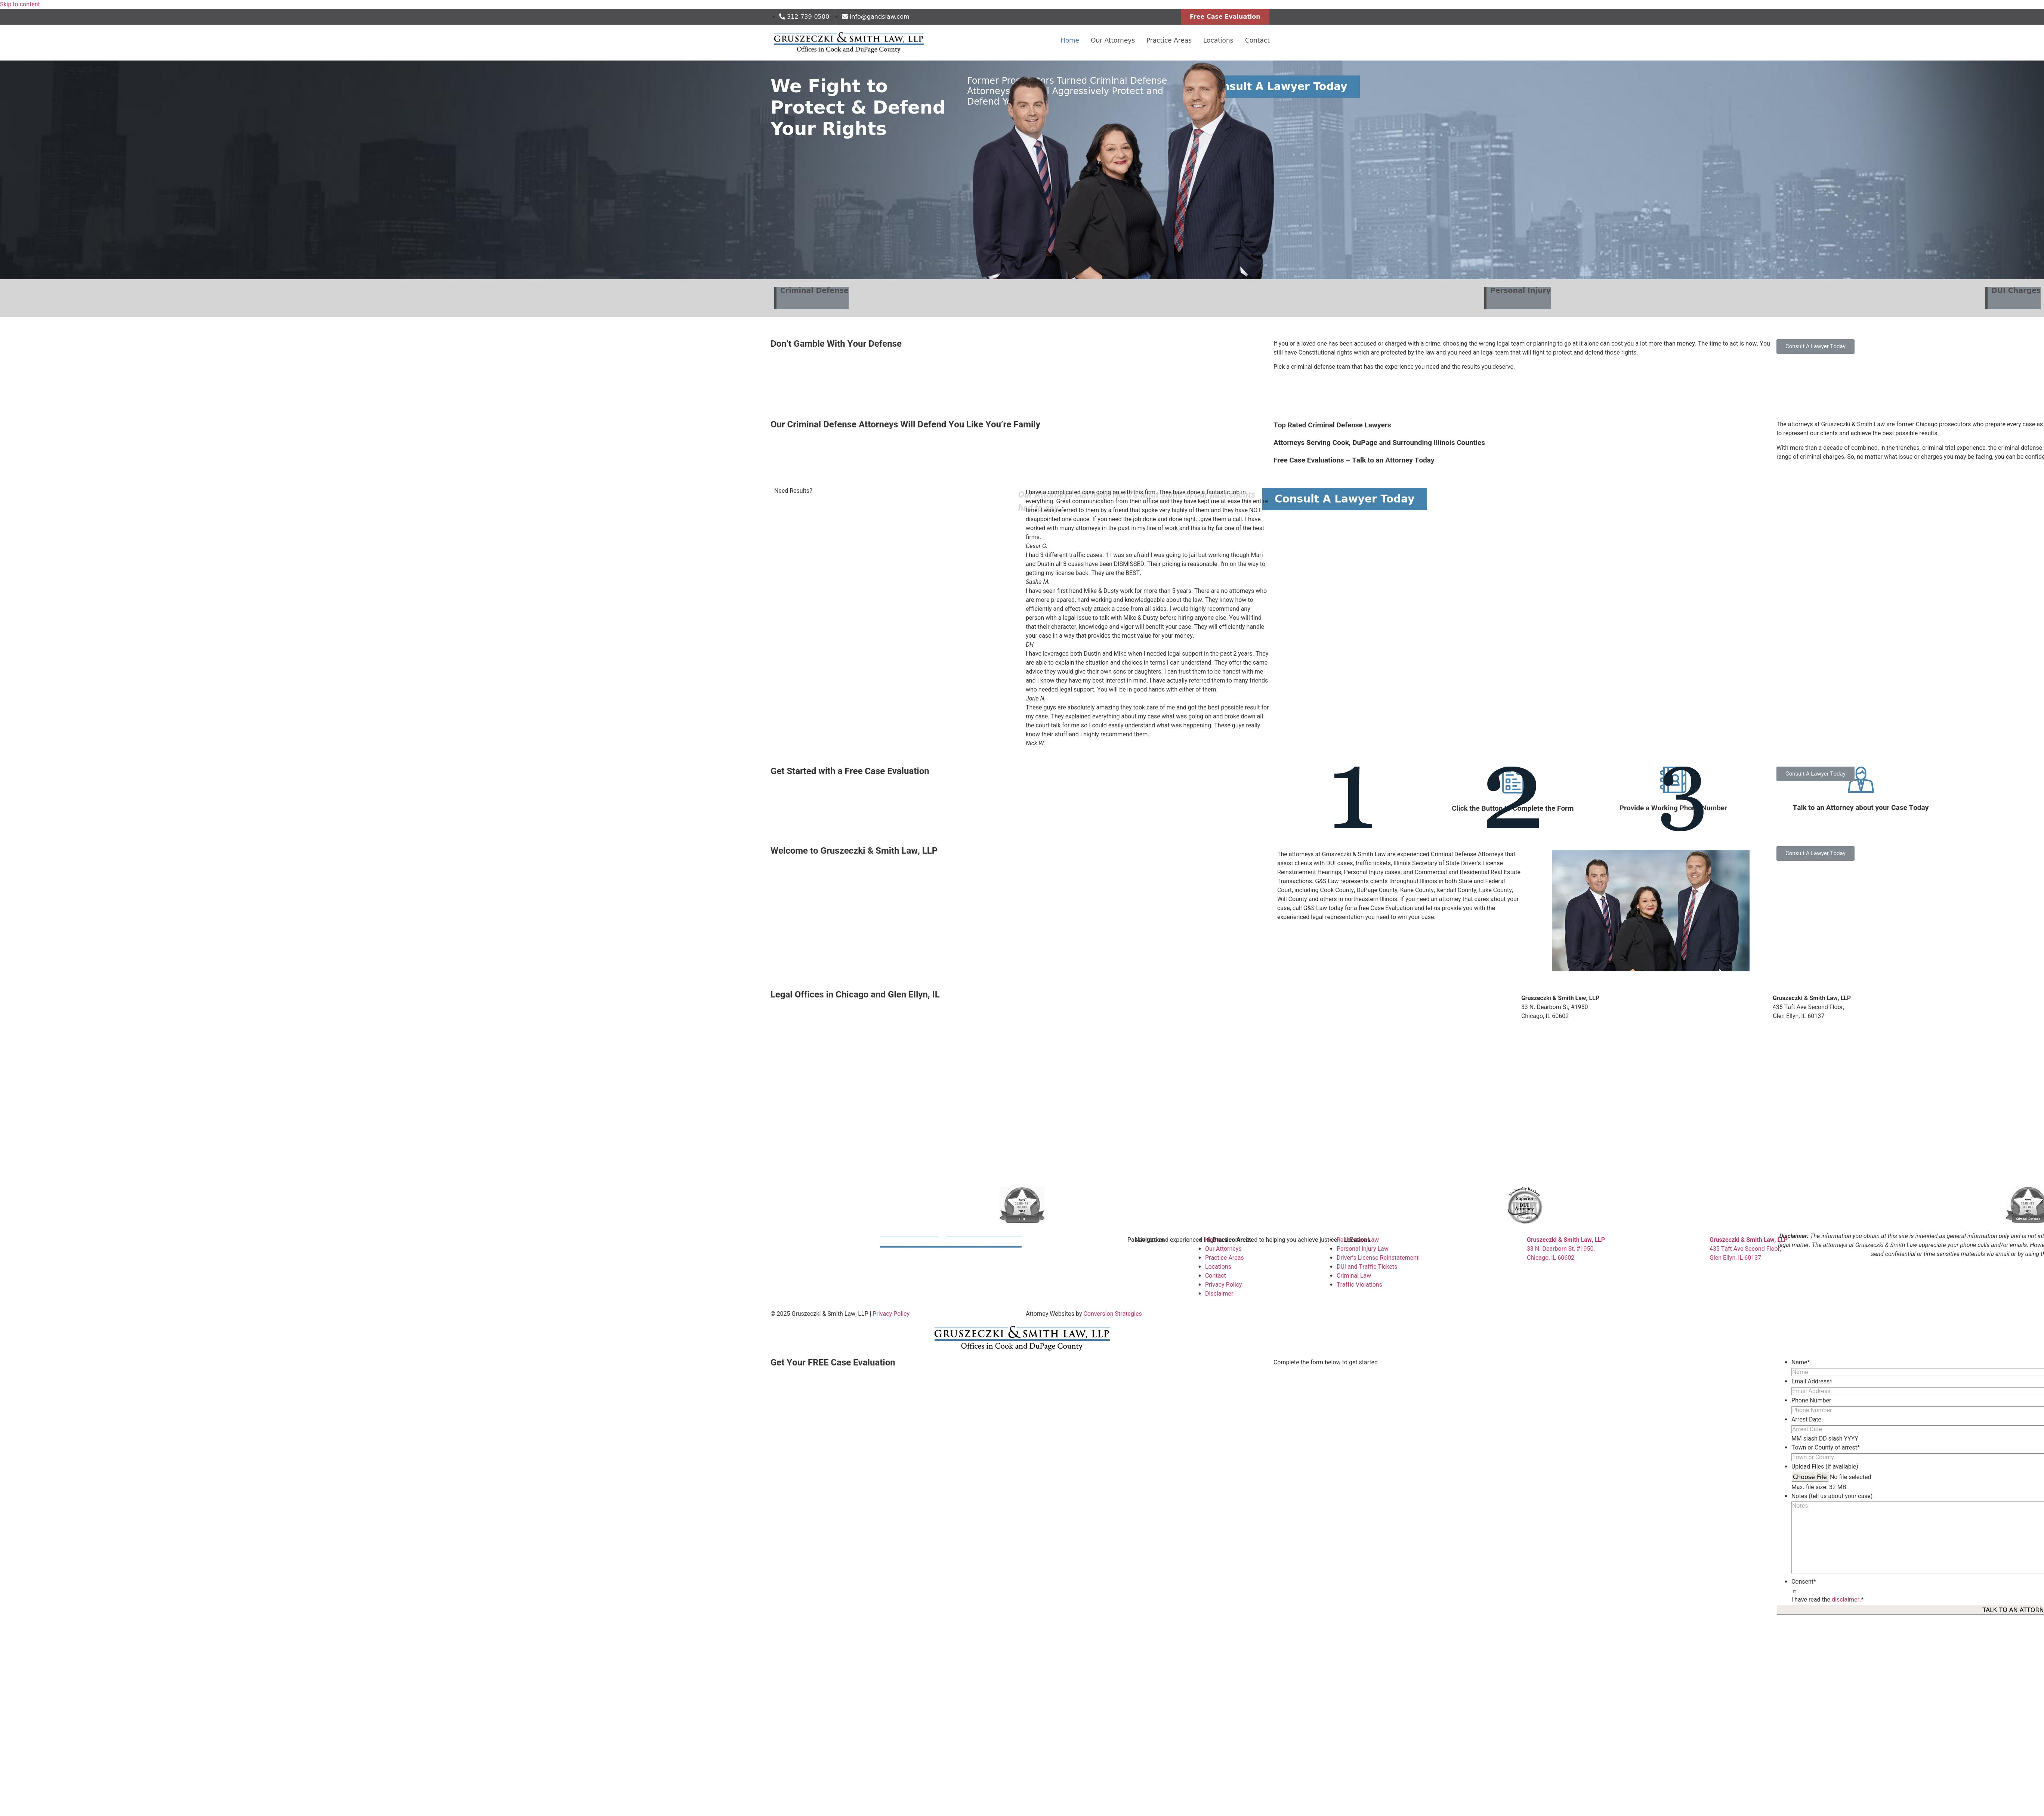Call the 312-739-0500 phone link
The height and width of the screenshot is (1816, 2044).
(807, 17)
